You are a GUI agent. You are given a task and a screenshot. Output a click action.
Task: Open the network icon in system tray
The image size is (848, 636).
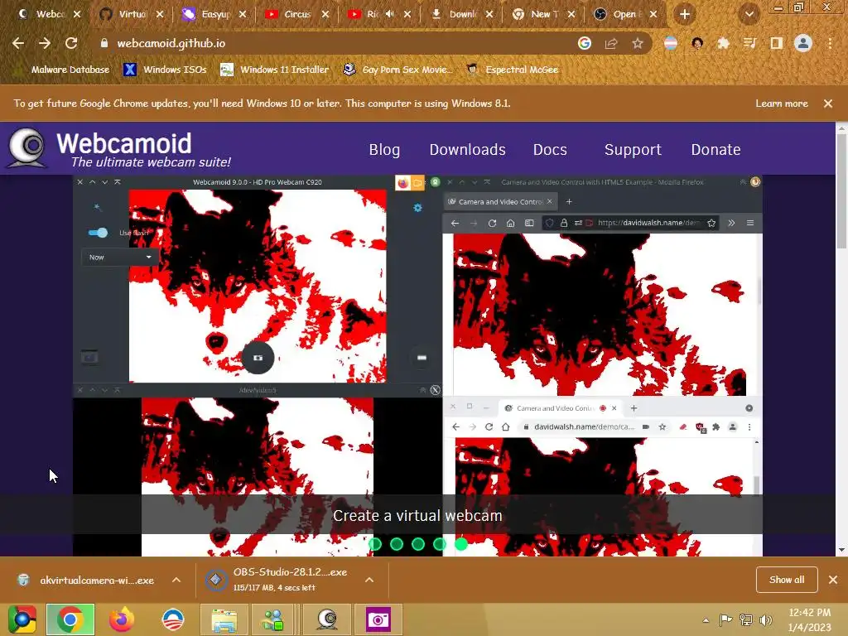coord(746,620)
